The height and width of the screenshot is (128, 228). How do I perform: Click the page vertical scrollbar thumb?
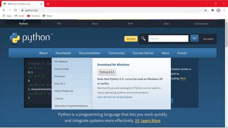point(227,34)
